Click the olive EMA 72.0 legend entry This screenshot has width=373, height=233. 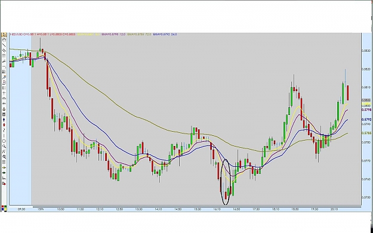[x=140, y=34]
